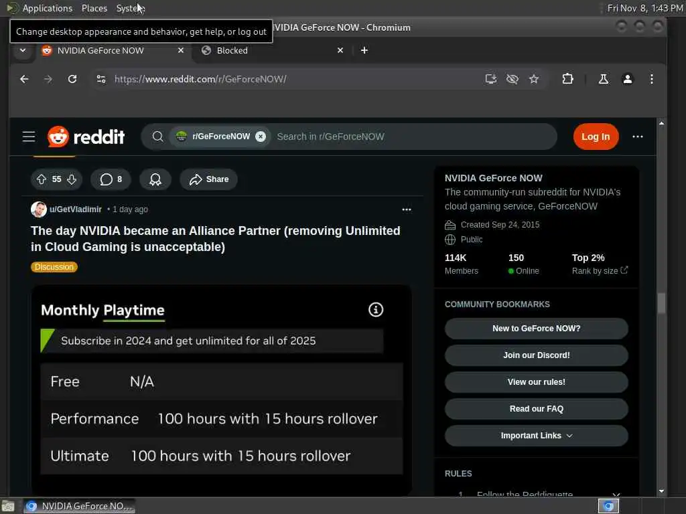Viewport: 686px width, 514px height.
Task: Click the Log In button
Action: (x=596, y=137)
